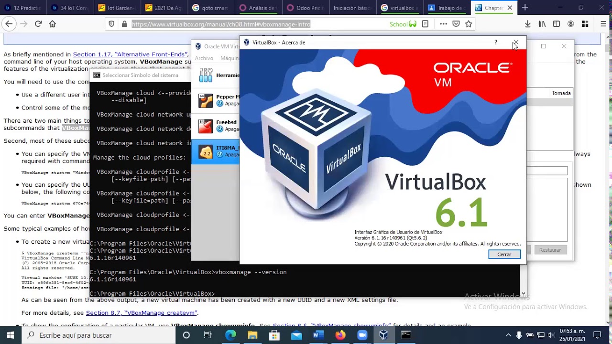Open Firefox hamburger menu
The width and height of the screenshot is (612, 344).
(x=604, y=24)
